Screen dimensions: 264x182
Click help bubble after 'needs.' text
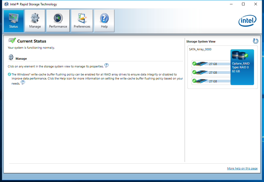click(23, 82)
